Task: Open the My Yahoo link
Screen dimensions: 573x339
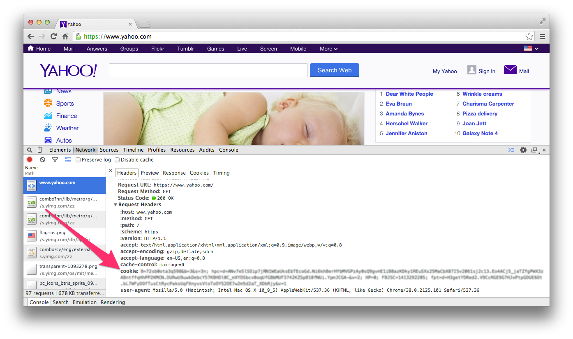Action: pyautogui.click(x=445, y=71)
